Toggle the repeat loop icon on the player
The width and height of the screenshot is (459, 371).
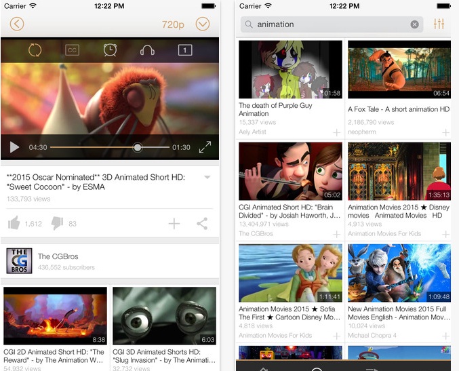pyautogui.click(x=35, y=50)
